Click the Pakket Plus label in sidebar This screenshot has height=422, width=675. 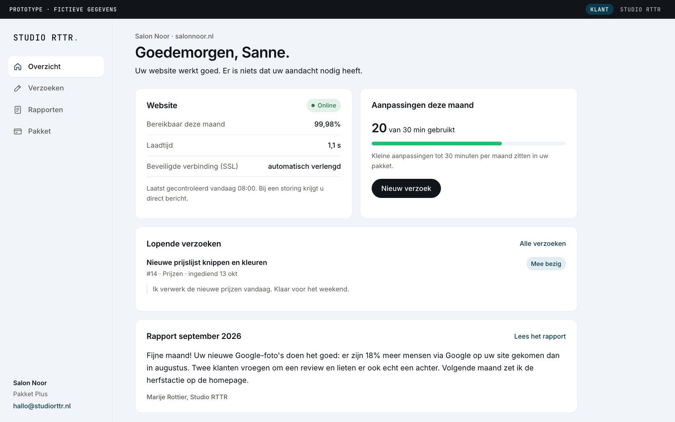pos(30,394)
